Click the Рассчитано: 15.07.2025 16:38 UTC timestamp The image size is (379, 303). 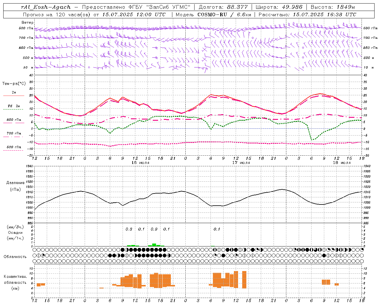[308, 14]
